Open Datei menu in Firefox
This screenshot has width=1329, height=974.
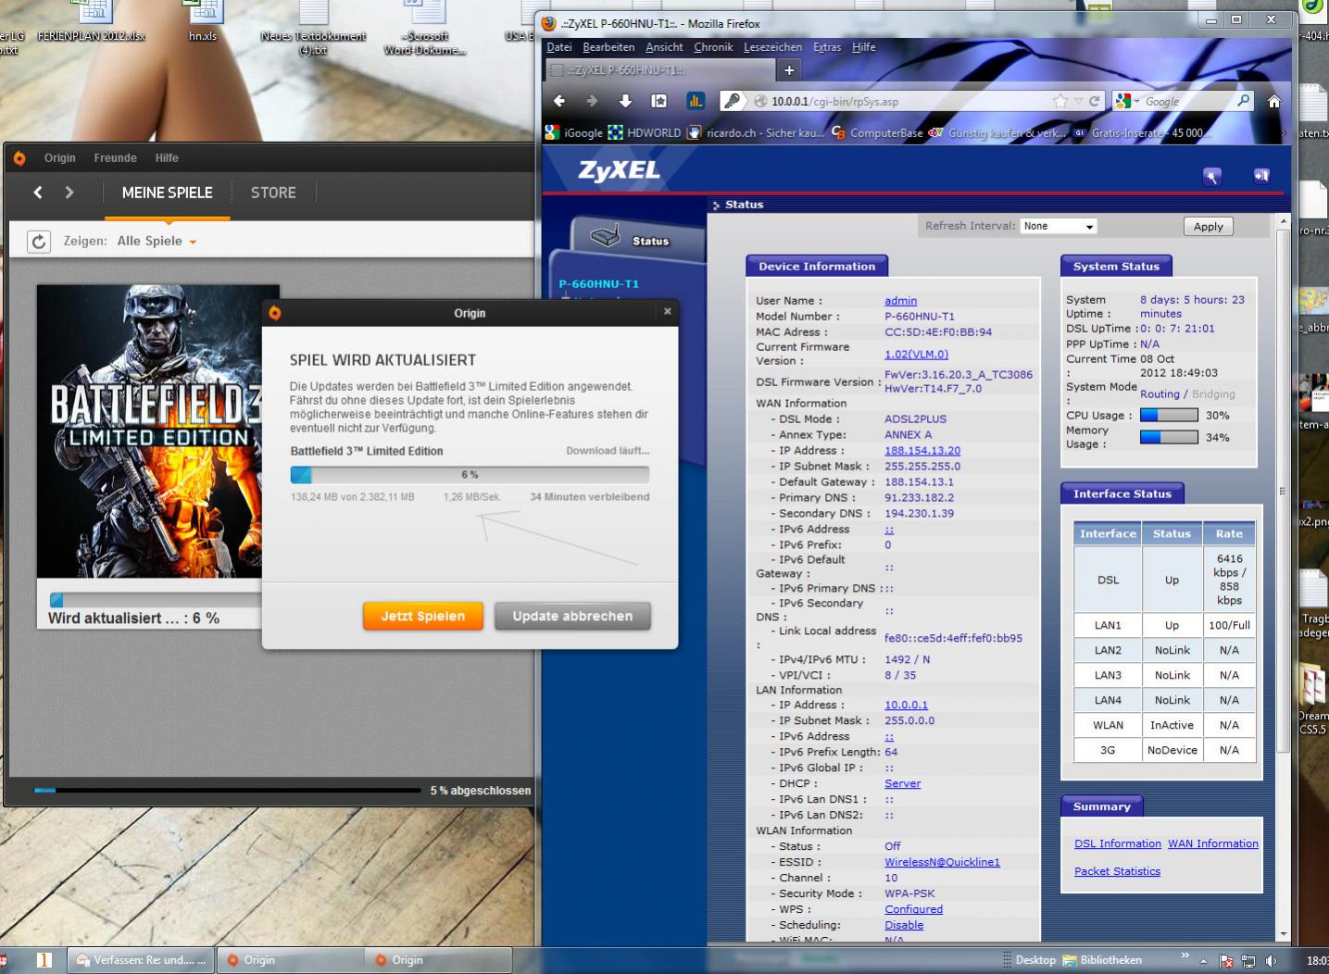(559, 47)
